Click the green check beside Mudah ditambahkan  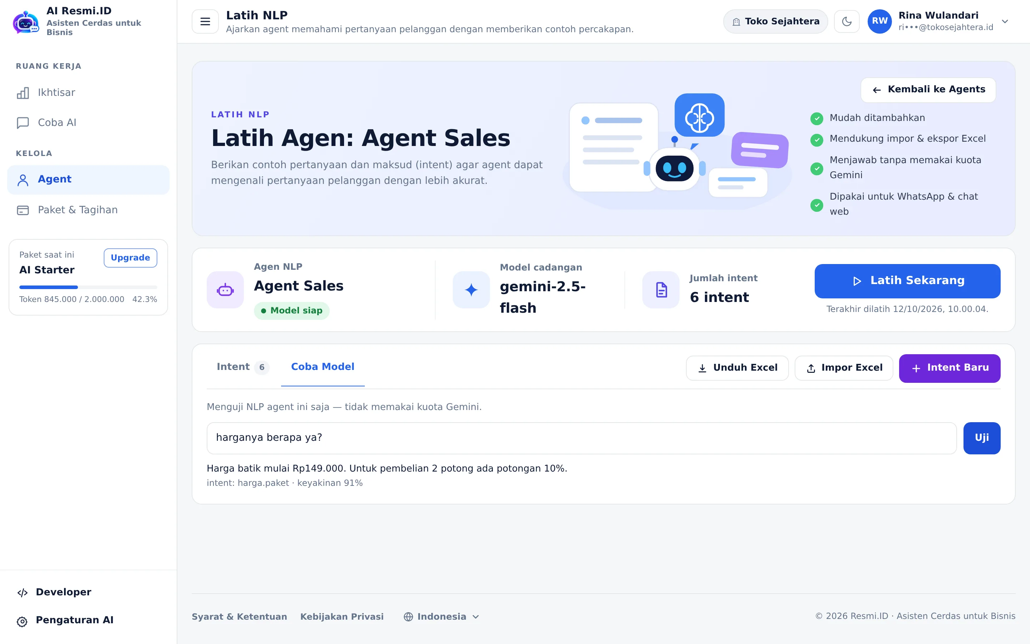(816, 118)
